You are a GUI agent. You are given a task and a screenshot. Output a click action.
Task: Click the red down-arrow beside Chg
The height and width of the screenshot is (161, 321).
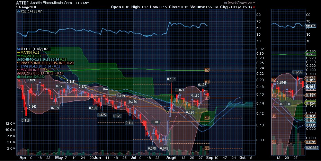[x=254, y=7]
